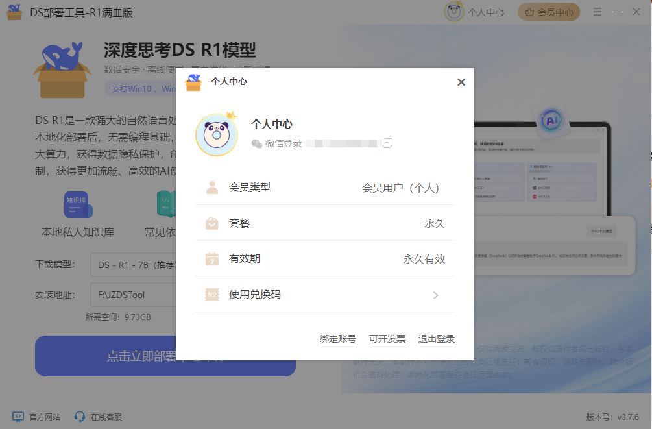Image resolution: width=652 pixels, height=429 pixels.
Task: Click the 在线客服 headset icon
Action: pos(79,417)
